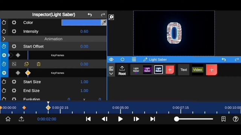Open Start Size gear settings

(14, 82)
